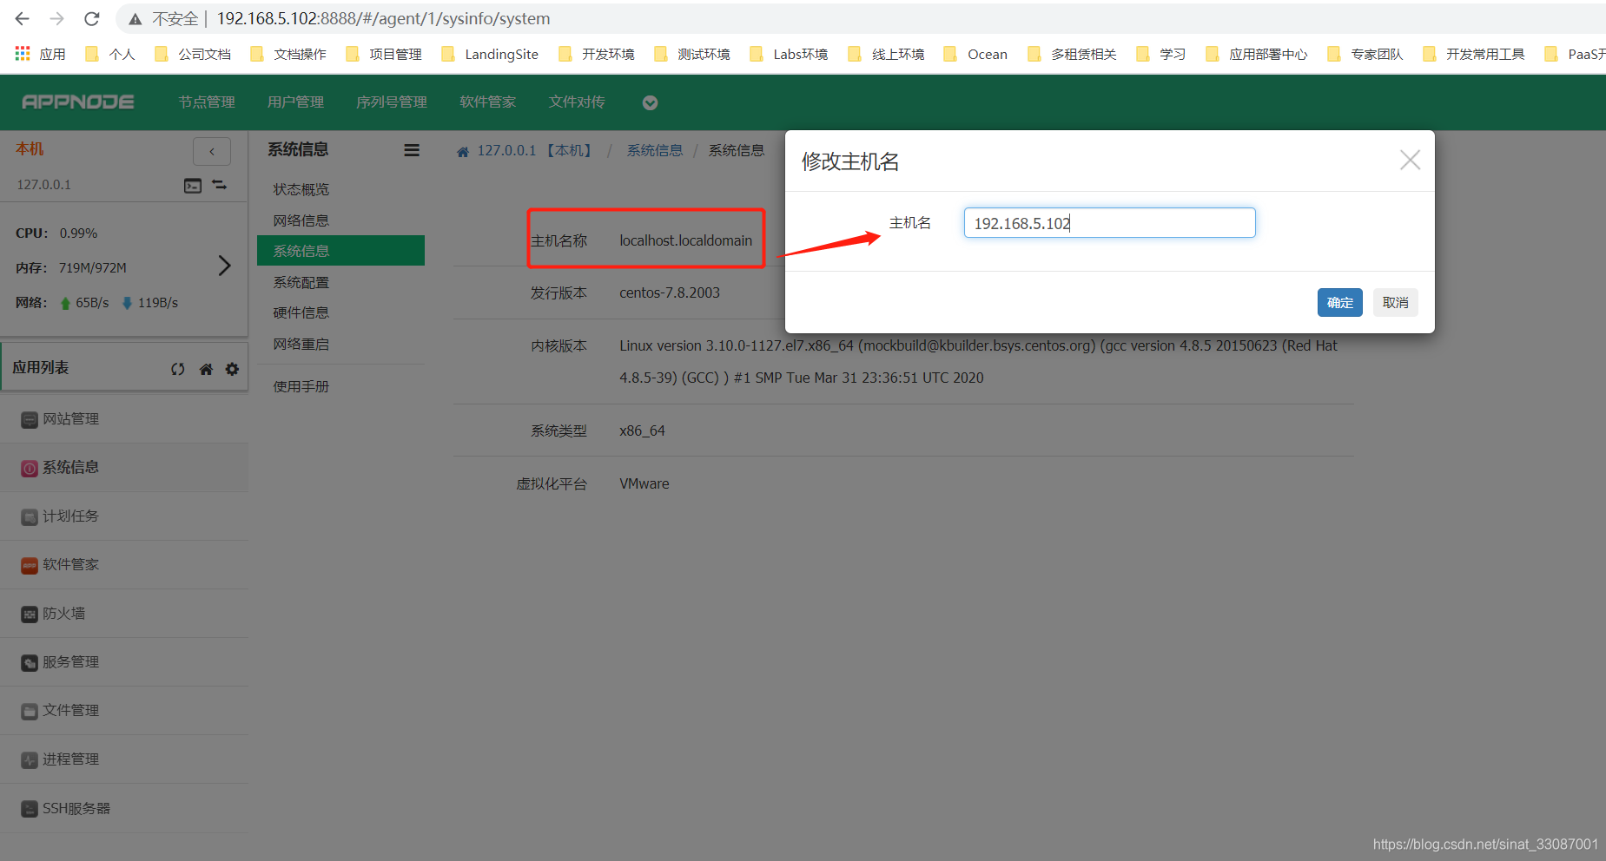
Task: Open SSH服务器 in the app list
Action: pyautogui.click(x=124, y=808)
